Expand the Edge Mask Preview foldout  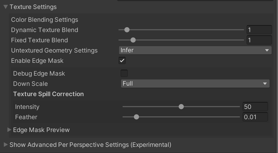9,130
